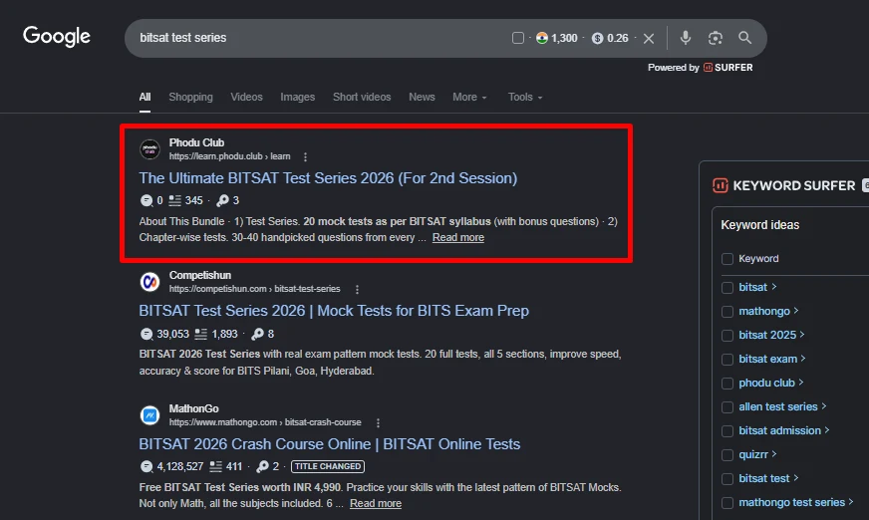Click the chevron next to bitsat 2025
The image size is (869, 520).
coord(802,335)
